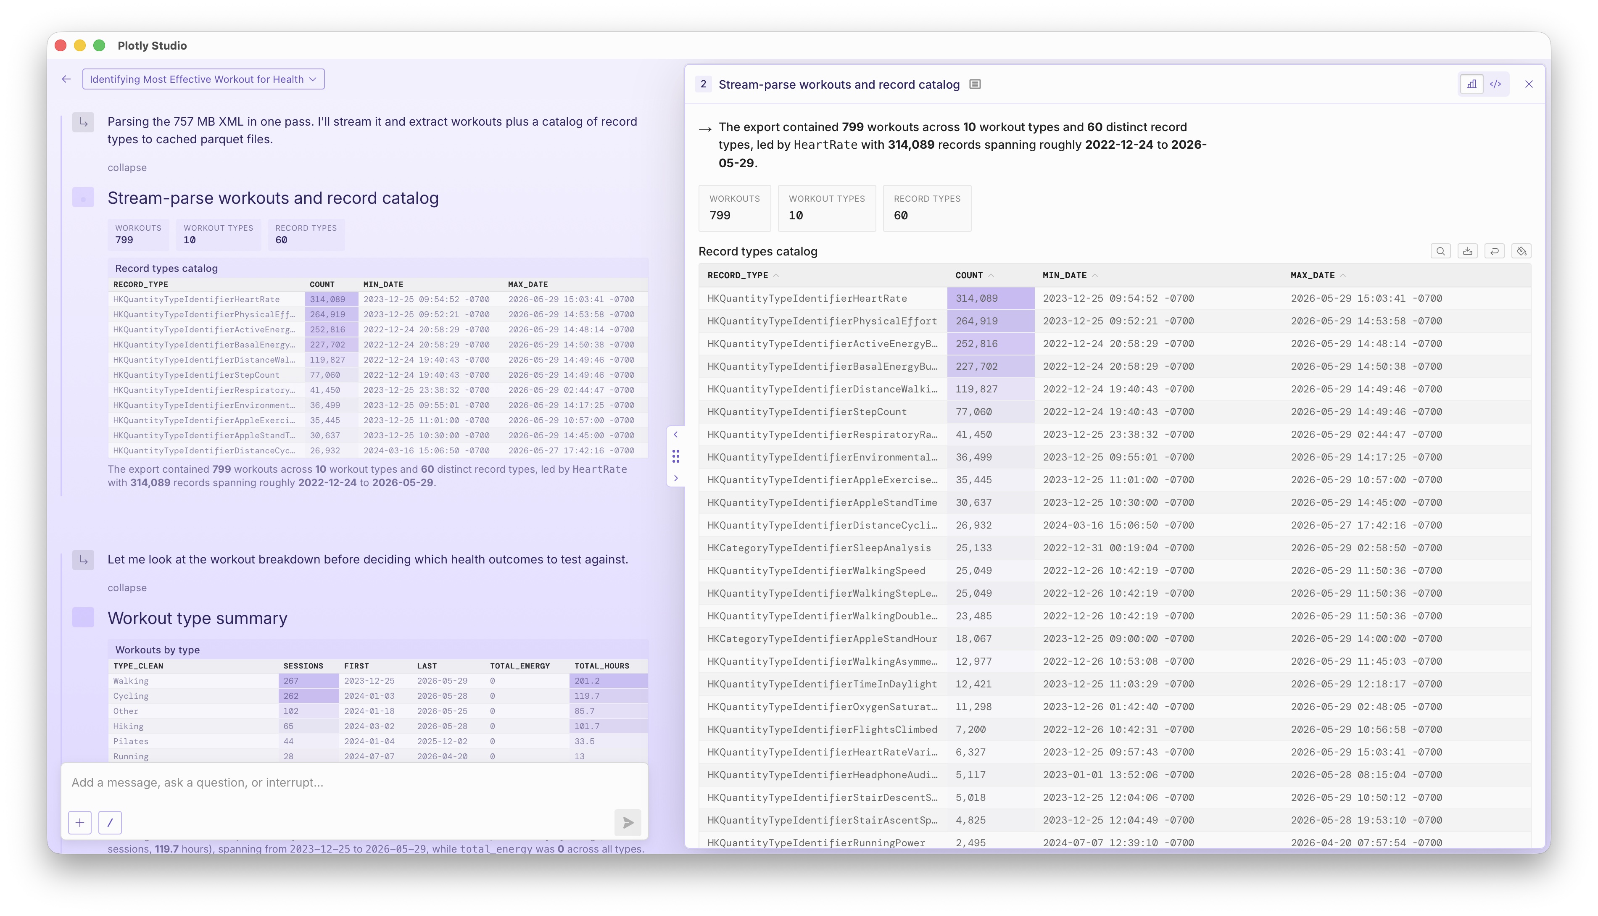This screenshot has height=916, width=1598.
Task: Click the SESSIONS column header in chat table
Action: pyautogui.click(x=303, y=666)
